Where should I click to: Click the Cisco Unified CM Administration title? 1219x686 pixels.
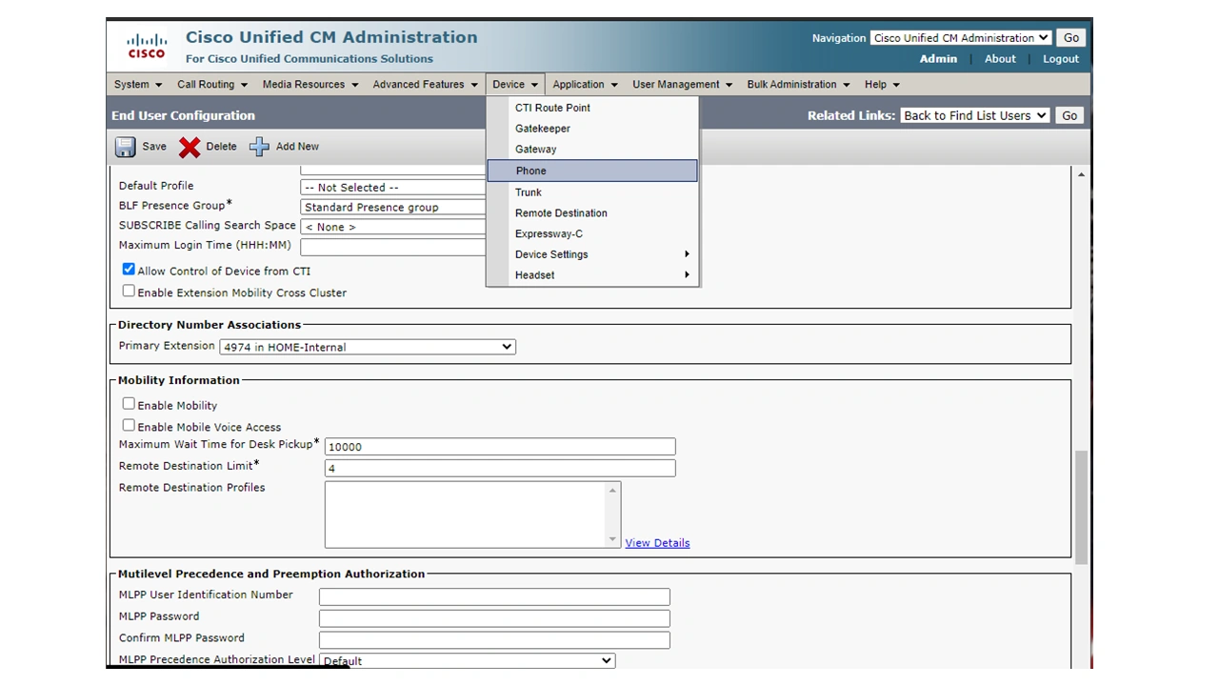coord(331,37)
